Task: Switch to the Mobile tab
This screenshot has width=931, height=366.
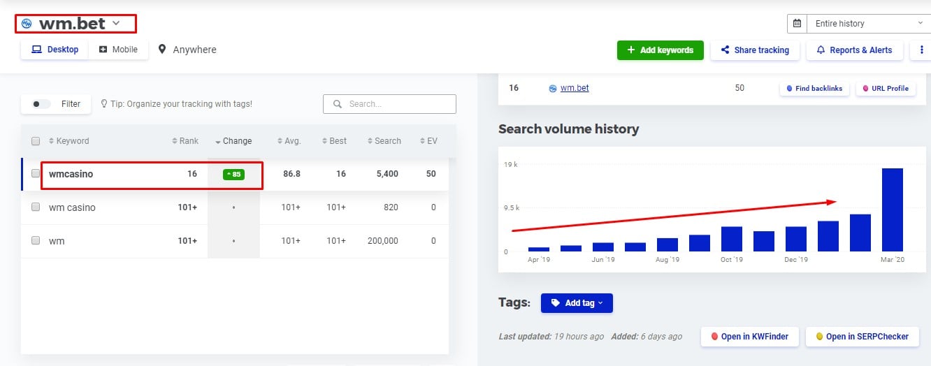Action: pos(118,50)
